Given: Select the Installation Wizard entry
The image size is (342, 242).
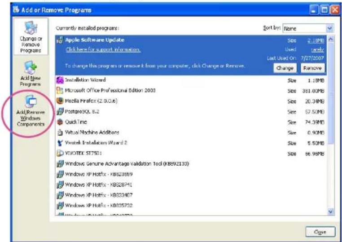Looking at the screenshot, I should [x=191, y=80].
